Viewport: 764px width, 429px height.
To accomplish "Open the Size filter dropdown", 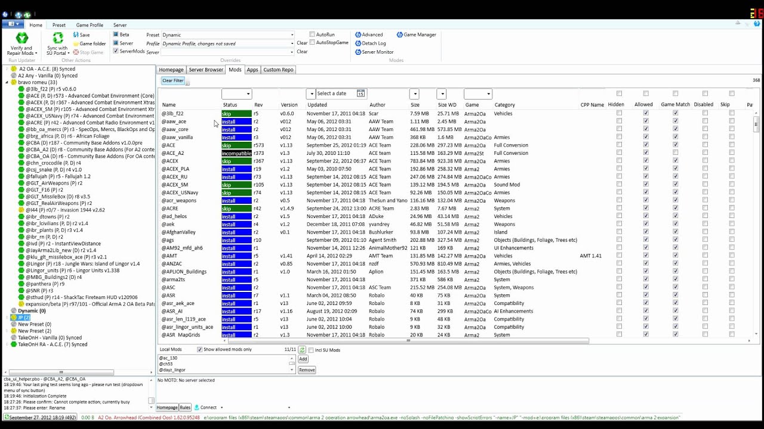I will pyautogui.click(x=414, y=94).
